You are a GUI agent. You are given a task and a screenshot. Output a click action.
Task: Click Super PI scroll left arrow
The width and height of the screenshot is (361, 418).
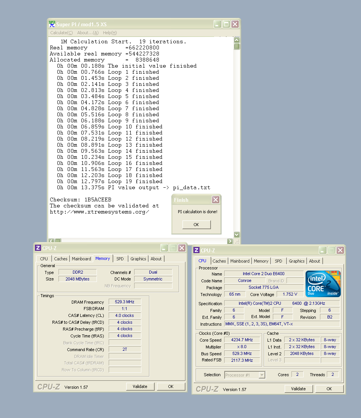[x=51, y=241]
